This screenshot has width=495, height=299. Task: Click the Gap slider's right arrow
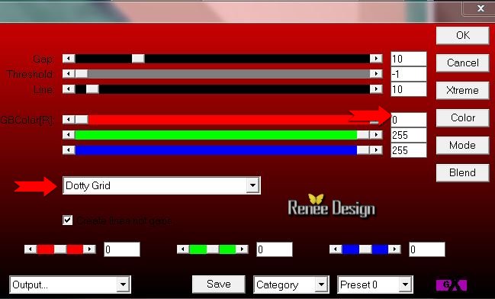point(376,59)
